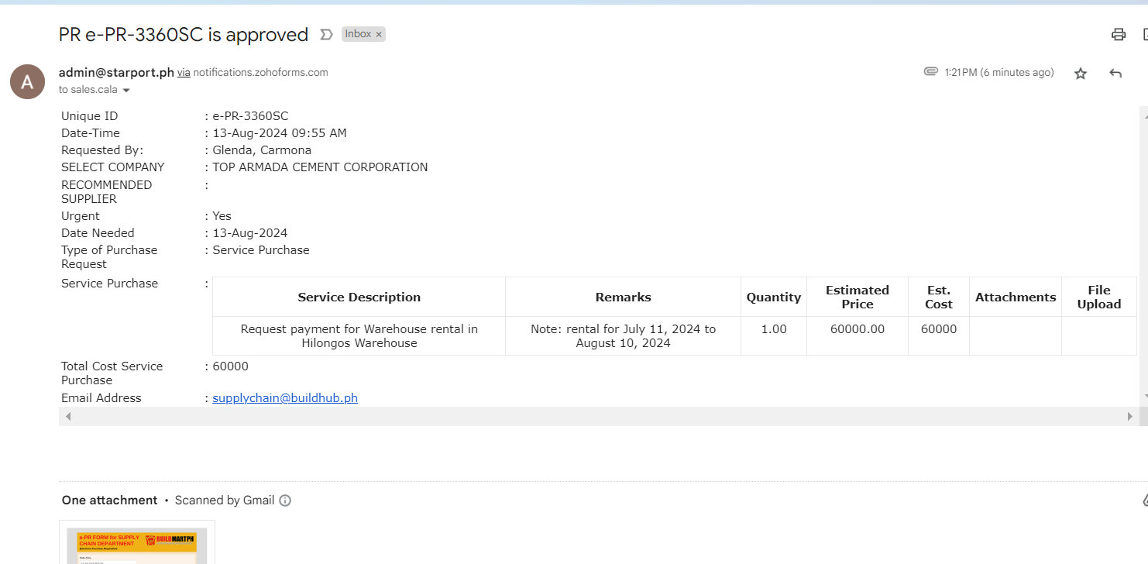Open the sender avatar with letter A
Image resolution: width=1148 pixels, height=564 pixels.
pos(27,81)
